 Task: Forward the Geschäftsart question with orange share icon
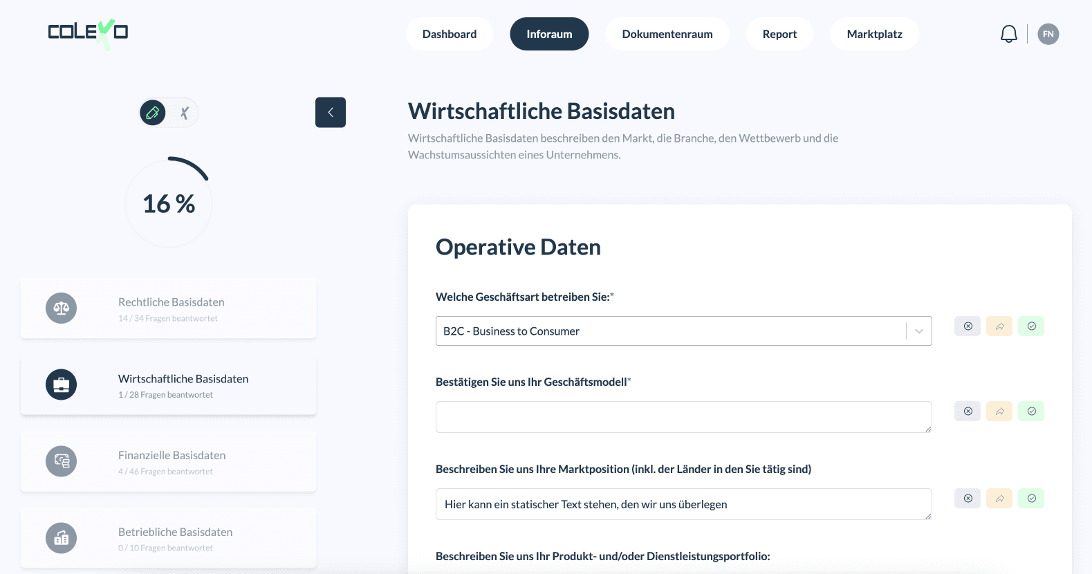(999, 326)
